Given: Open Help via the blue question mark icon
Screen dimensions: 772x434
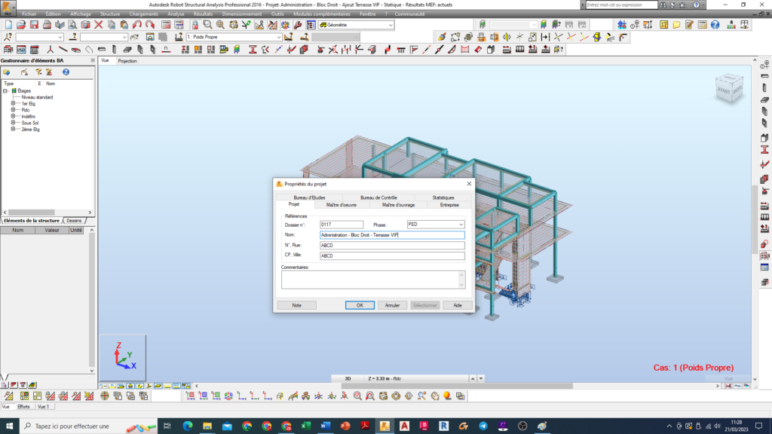Looking at the screenshot, I should (715, 26).
